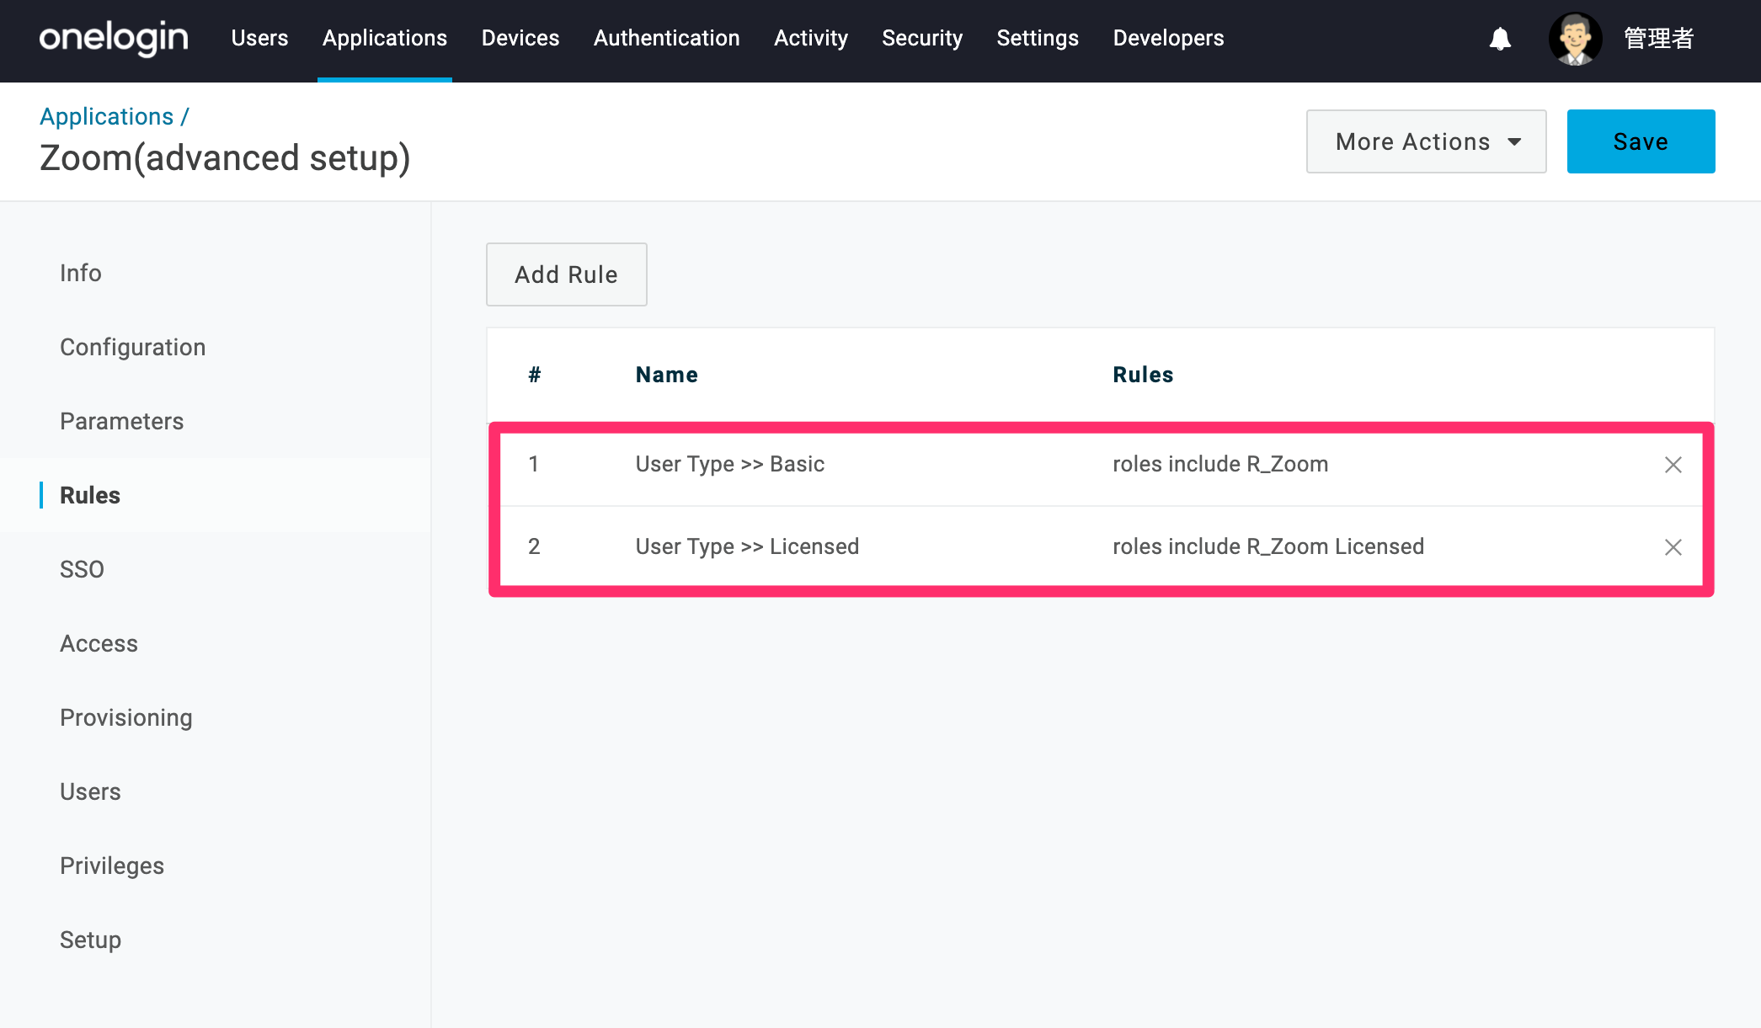Save the application settings
The width and height of the screenshot is (1761, 1028).
1641,141
